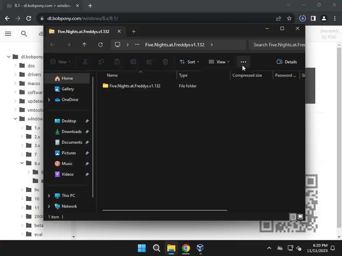Viewport: 342px width, 256px height.
Task: Click the Rename icon in Explorer toolbar
Action: pyautogui.click(x=133, y=62)
